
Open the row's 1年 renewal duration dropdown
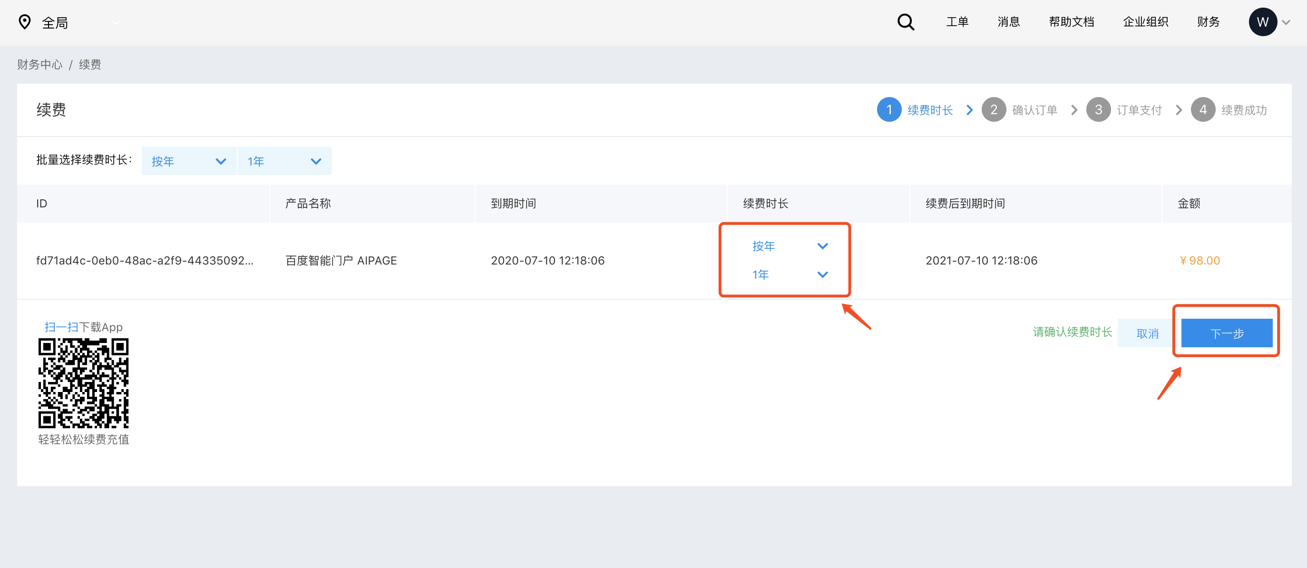point(790,274)
